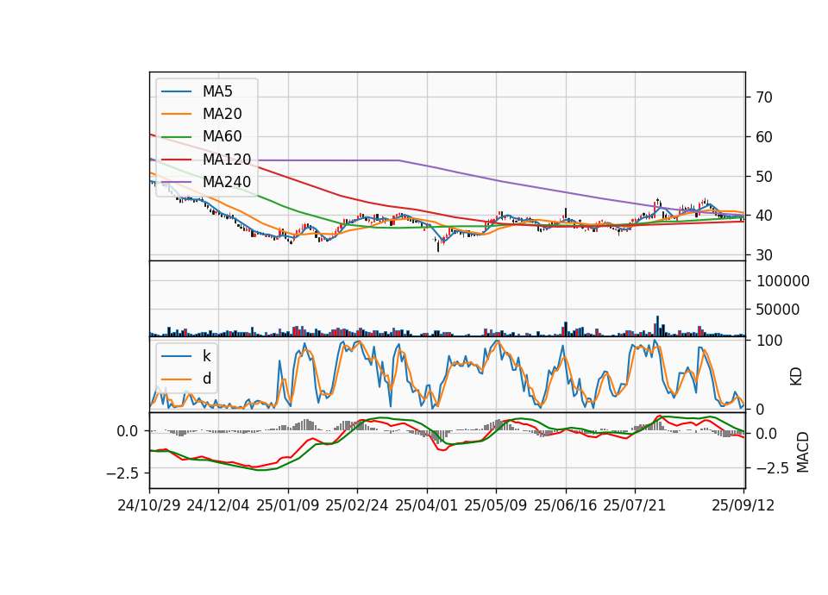Click the price axis value 70
Screen dimensions: 828x595
(x=764, y=97)
